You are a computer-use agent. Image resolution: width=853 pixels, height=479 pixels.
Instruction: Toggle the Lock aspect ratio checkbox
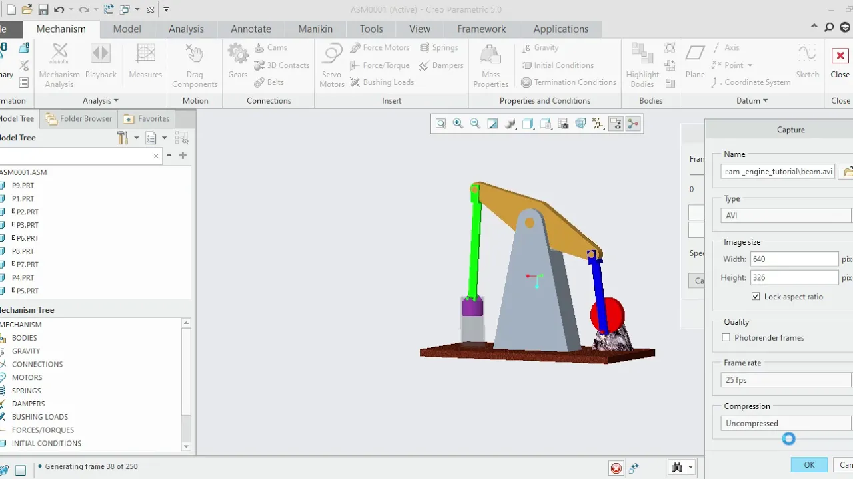click(755, 297)
